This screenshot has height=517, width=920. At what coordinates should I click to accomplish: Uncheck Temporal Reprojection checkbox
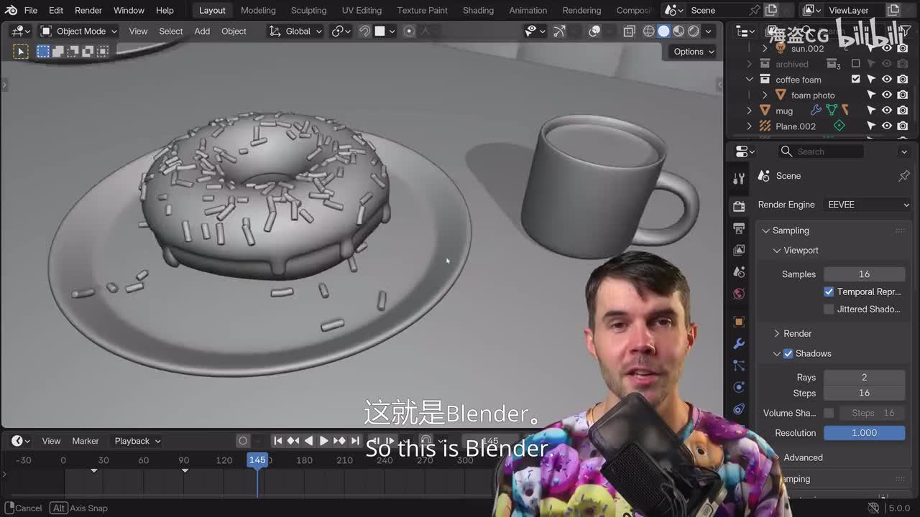(x=829, y=292)
